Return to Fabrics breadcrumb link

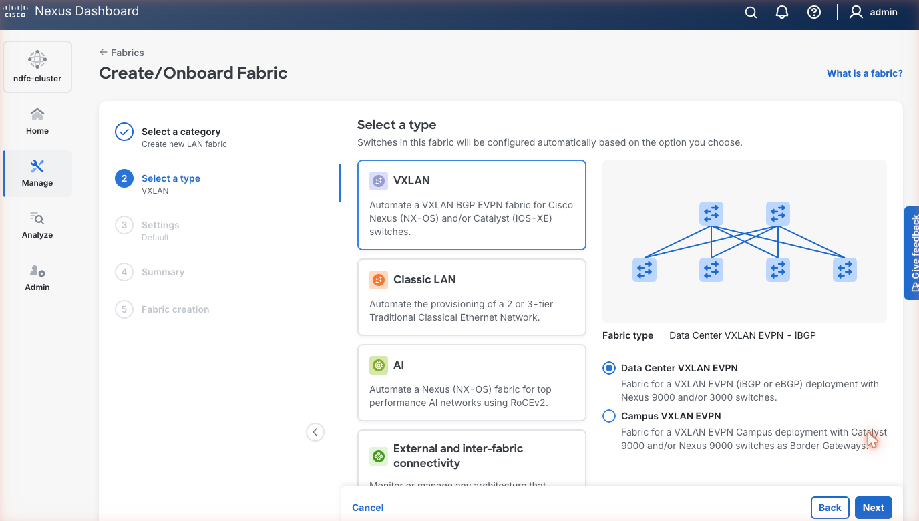click(x=122, y=52)
